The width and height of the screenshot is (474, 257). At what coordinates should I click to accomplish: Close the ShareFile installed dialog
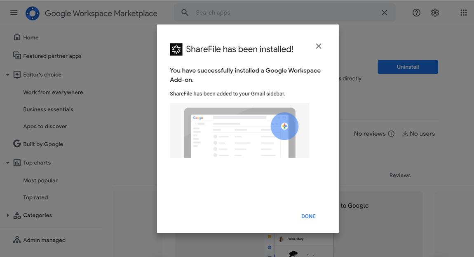pos(319,46)
